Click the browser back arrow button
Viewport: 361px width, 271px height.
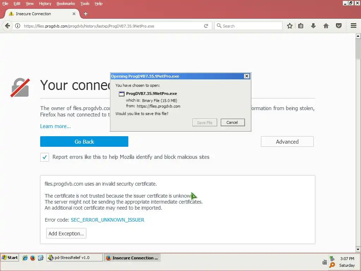7,26
